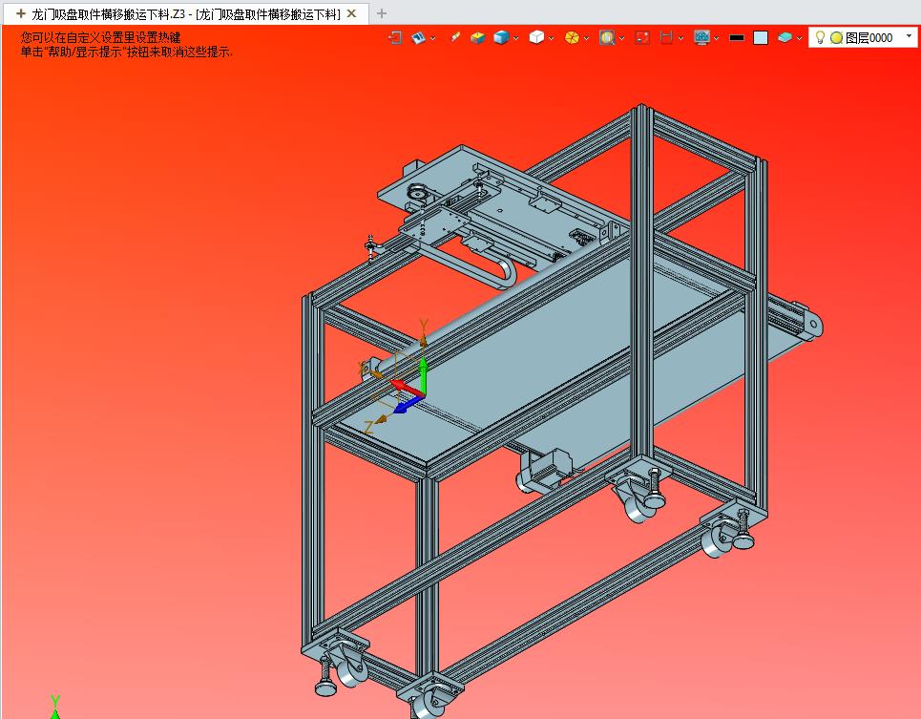Open a new tab with plus button
921x719 pixels.
(382, 13)
